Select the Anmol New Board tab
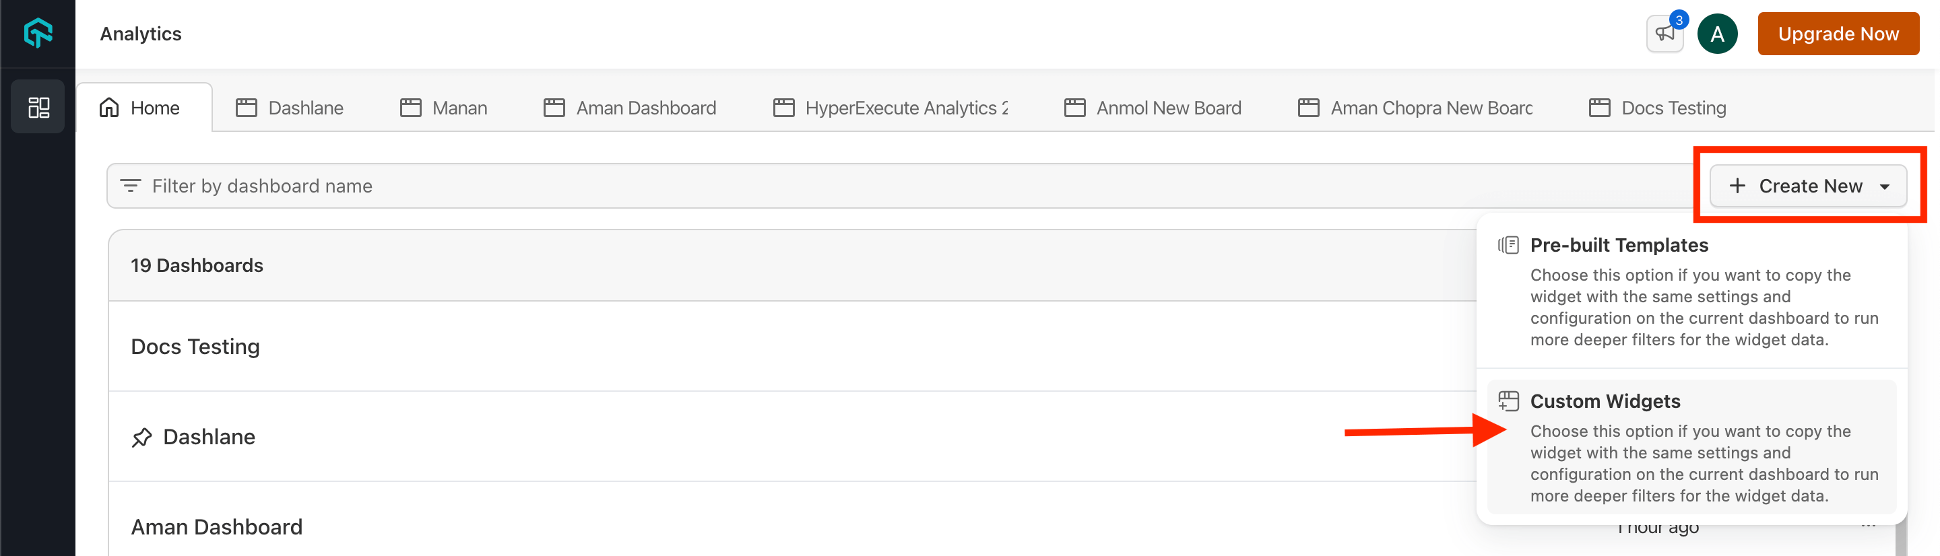Image resolution: width=1940 pixels, height=556 pixels. pos(1153,108)
